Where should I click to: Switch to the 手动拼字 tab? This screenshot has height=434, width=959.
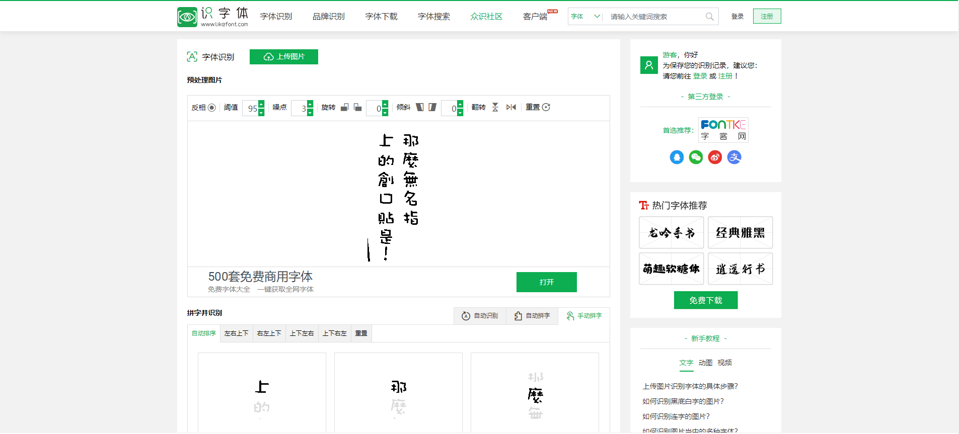584,316
